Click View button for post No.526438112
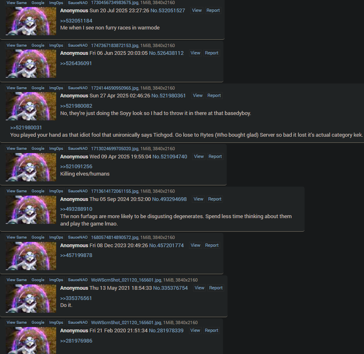Viewport: 364px width, 354px height. click(195, 53)
